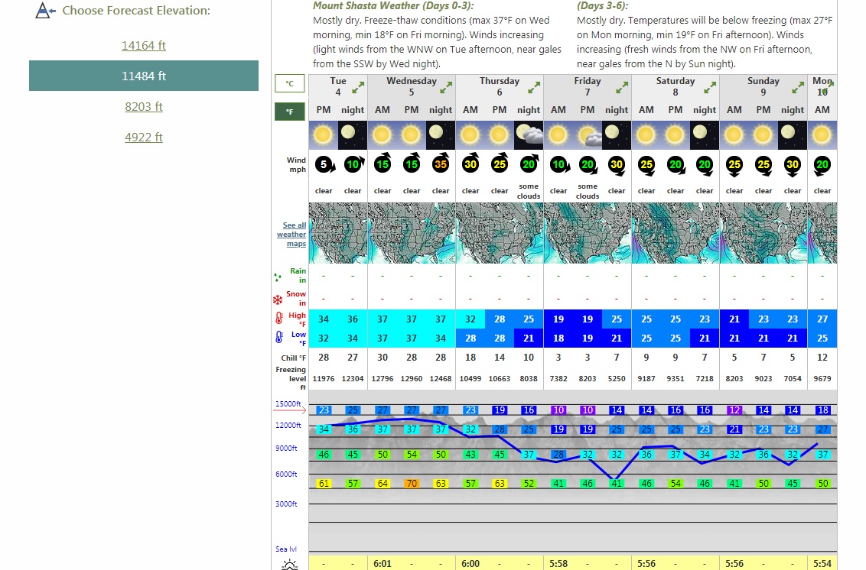
Task: Click Sunday night moon icon
Action: (x=792, y=135)
